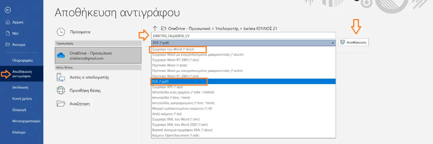Pick Απλό κείμενο (*.txt)
The height and width of the screenshot is (144, 433).
[243, 114]
